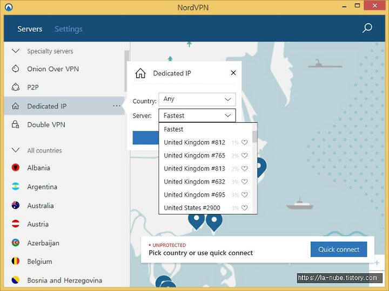Select Austria in country list
The image size is (389, 291).
tap(38, 224)
